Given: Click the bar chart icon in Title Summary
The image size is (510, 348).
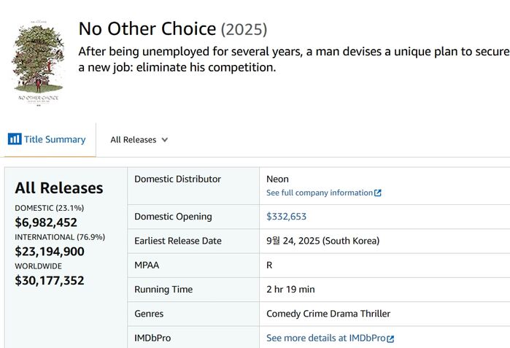Looking at the screenshot, I should (x=14, y=139).
